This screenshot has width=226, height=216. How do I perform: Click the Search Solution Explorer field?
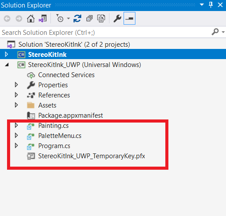click(x=106, y=33)
